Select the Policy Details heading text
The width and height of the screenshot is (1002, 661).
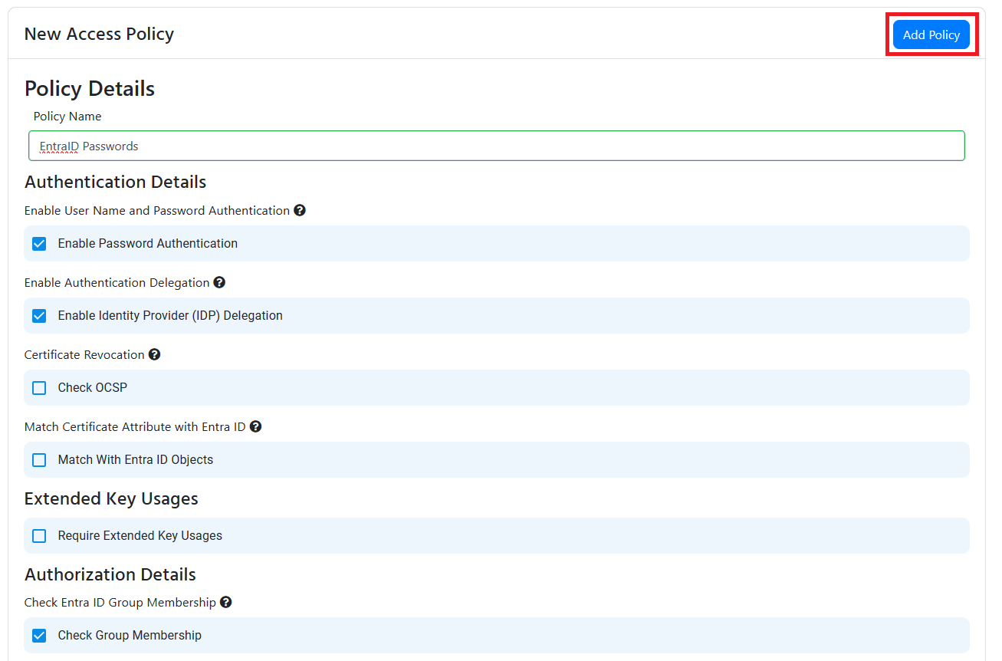[x=90, y=89]
